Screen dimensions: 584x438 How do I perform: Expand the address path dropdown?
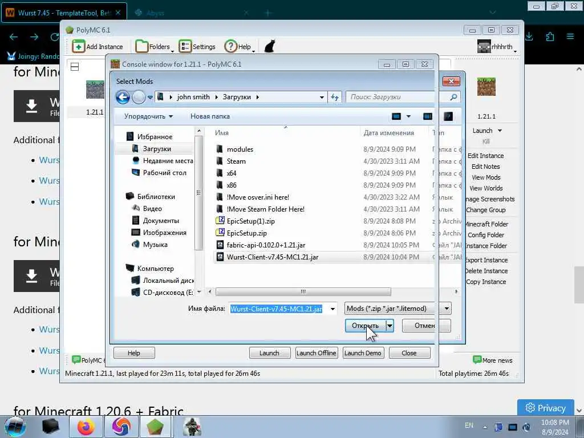coord(322,97)
